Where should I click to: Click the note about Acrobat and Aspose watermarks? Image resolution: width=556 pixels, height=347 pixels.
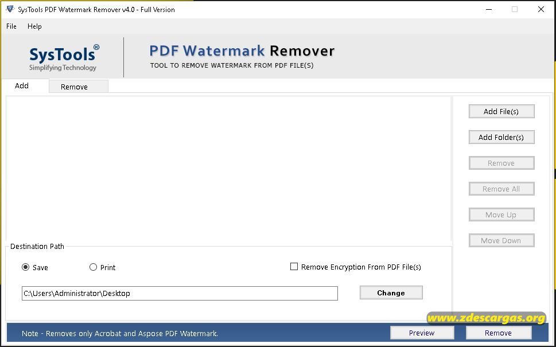pos(120,334)
